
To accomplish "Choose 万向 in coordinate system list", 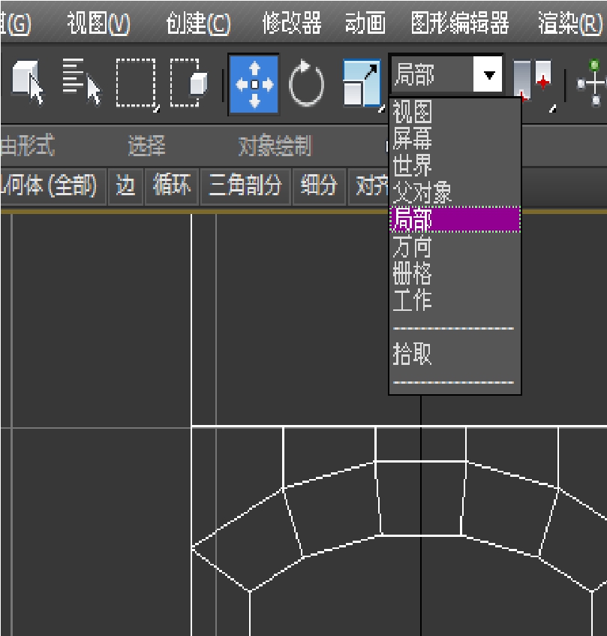I will 455,246.
